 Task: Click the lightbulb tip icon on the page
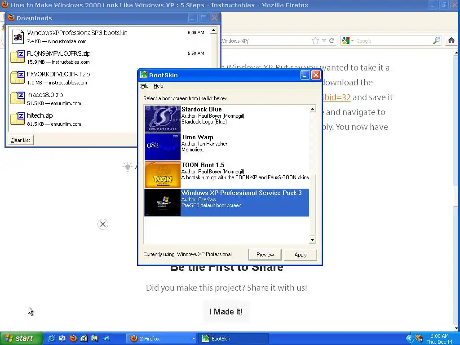pyautogui.click(x=128, y=167)
